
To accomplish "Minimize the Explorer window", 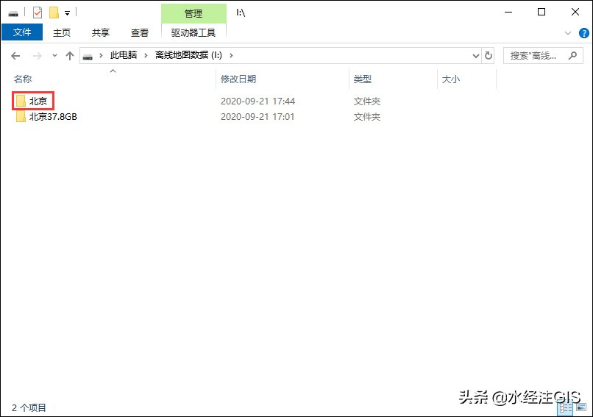I will click(508, 12).
